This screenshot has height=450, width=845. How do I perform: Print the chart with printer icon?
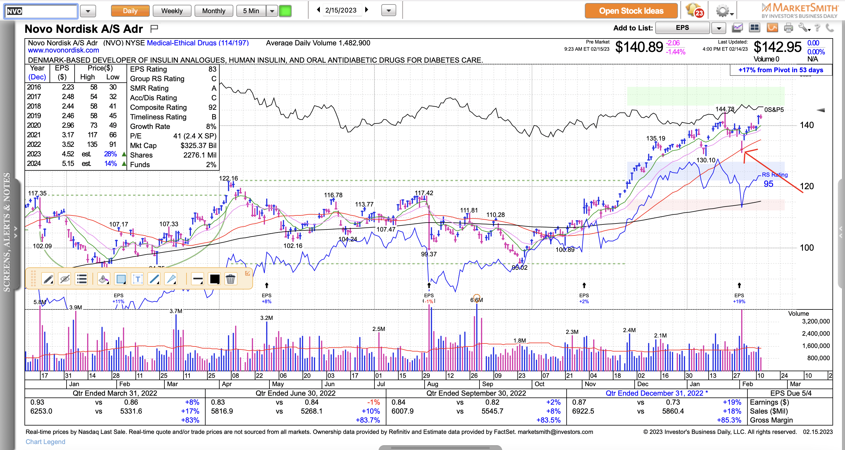(789, 28)
